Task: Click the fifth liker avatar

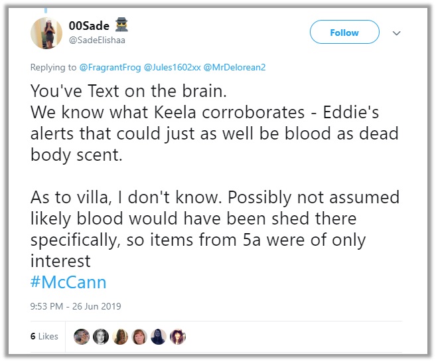Action: coord(159,337)
